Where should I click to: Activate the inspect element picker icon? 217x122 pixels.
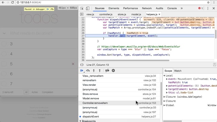pos(82,8)
